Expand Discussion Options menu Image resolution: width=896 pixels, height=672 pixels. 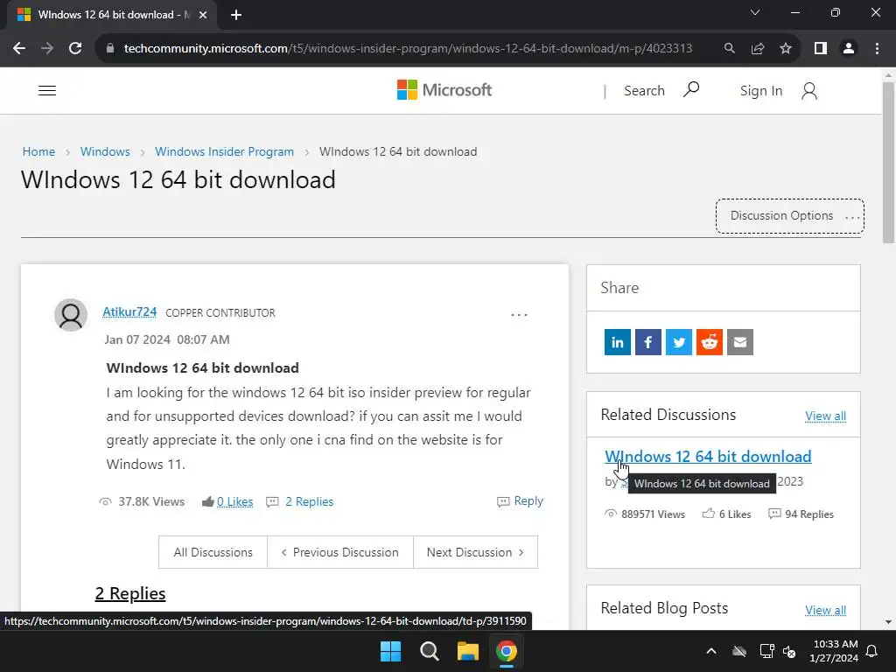click(x=790, y=216)
